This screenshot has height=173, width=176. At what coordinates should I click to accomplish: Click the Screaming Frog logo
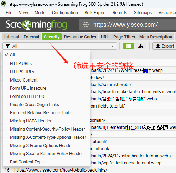pos(36,25)
